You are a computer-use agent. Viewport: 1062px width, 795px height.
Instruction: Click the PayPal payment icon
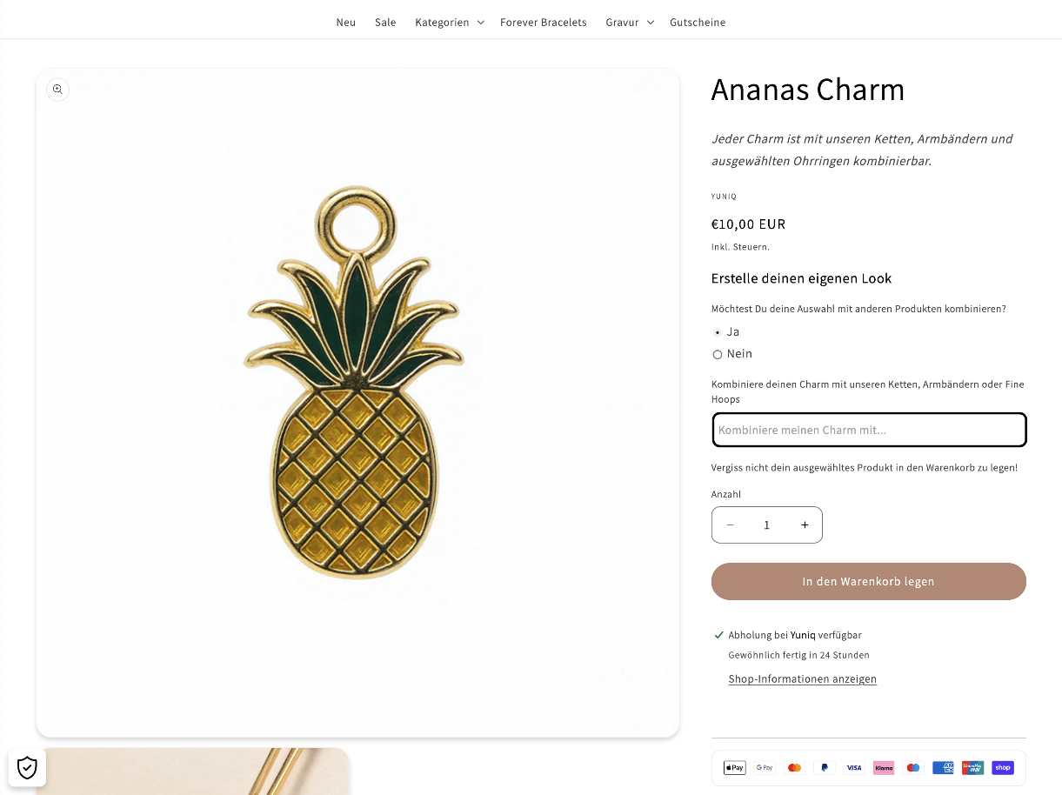[x=824, y=768]
